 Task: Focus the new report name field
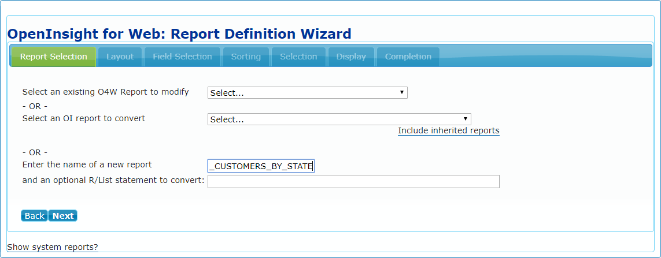(261, 167)
